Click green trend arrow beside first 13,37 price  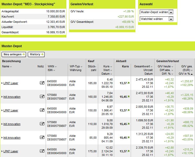tap(128, 83)
